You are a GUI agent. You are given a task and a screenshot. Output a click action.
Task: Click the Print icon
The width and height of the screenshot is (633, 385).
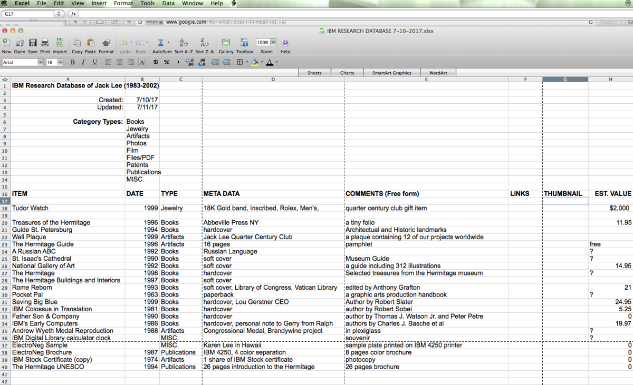pos(45,43)
